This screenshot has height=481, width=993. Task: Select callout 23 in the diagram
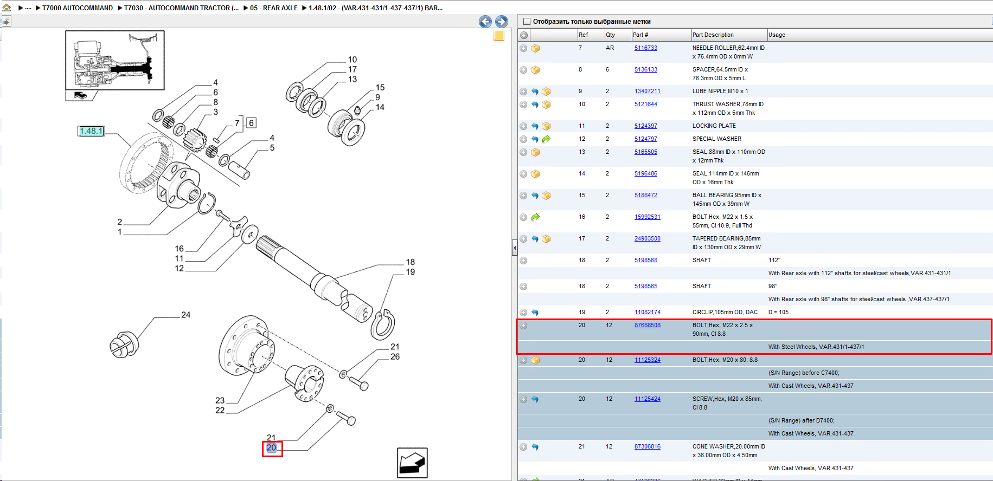pos(220,400)
